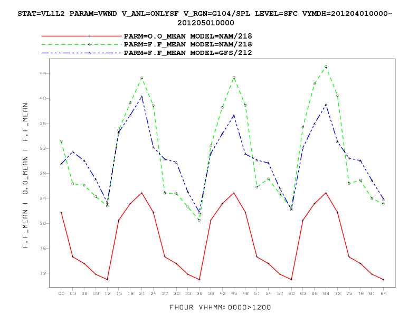418x323 pixels.
Task: Click x-axis tick label 48
Action: coord(245,293)
